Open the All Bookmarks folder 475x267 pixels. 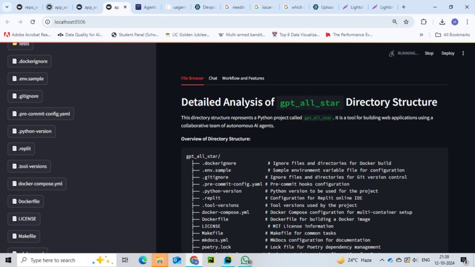[452, 35]
